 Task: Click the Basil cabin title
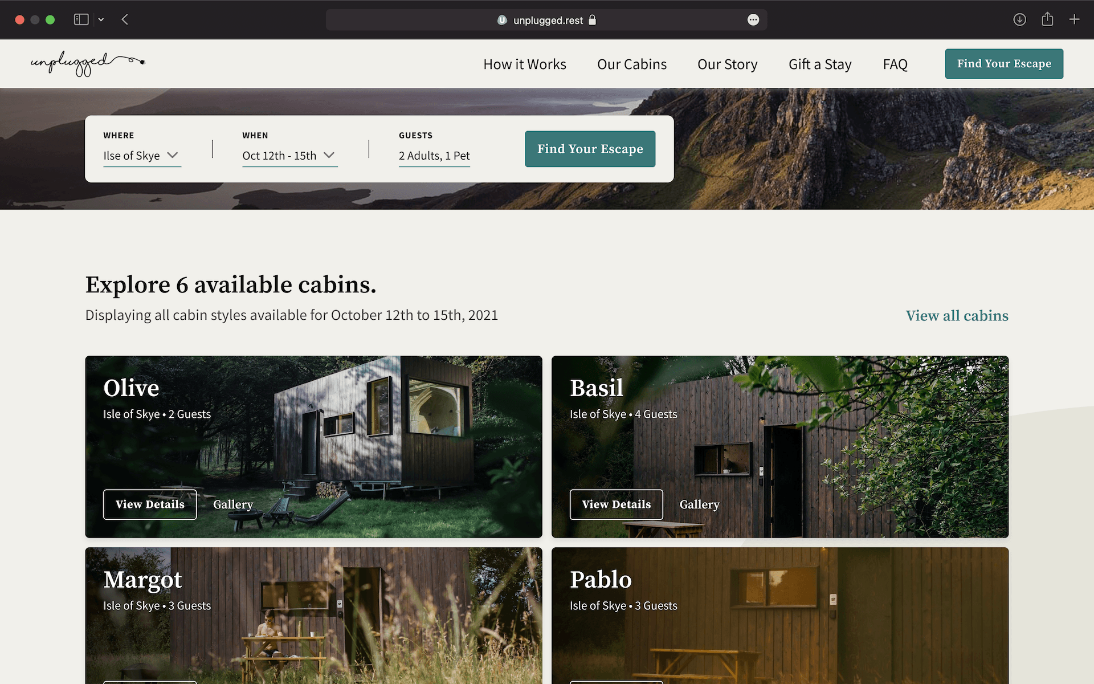click(x=597, y=388)
